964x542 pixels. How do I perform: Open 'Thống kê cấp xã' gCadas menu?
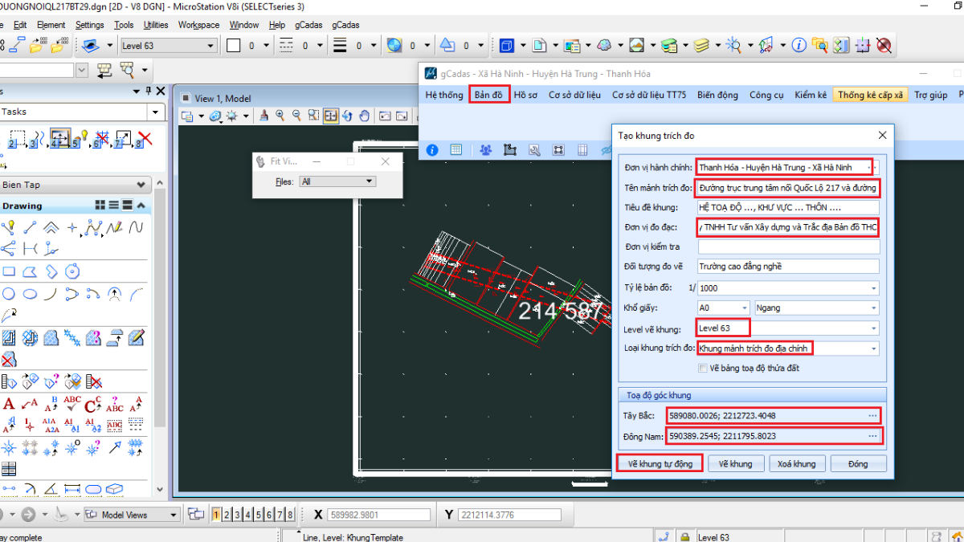coord(870,95)
